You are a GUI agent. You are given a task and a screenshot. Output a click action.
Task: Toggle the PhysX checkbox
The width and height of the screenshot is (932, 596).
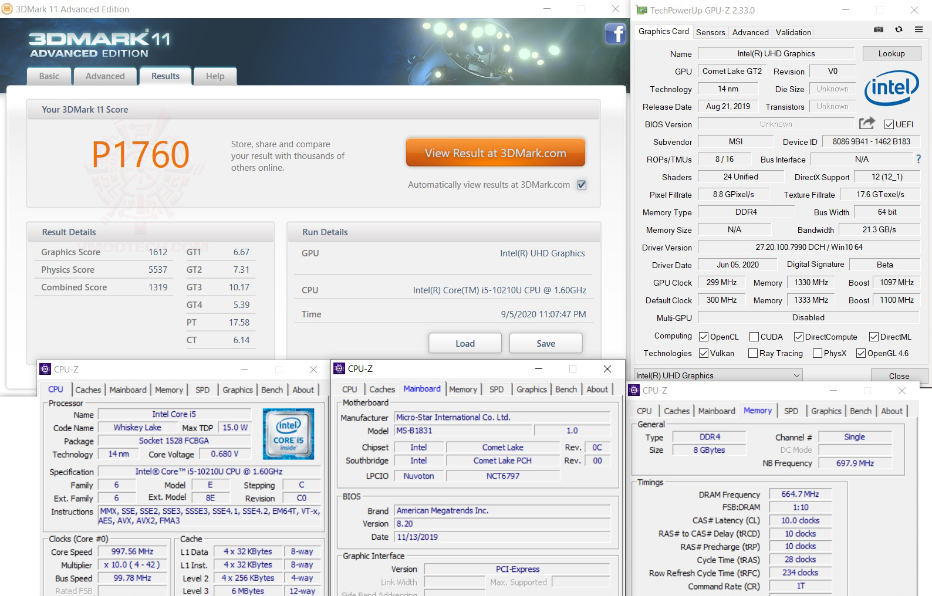pyautogui.click(x=817, y=353)
